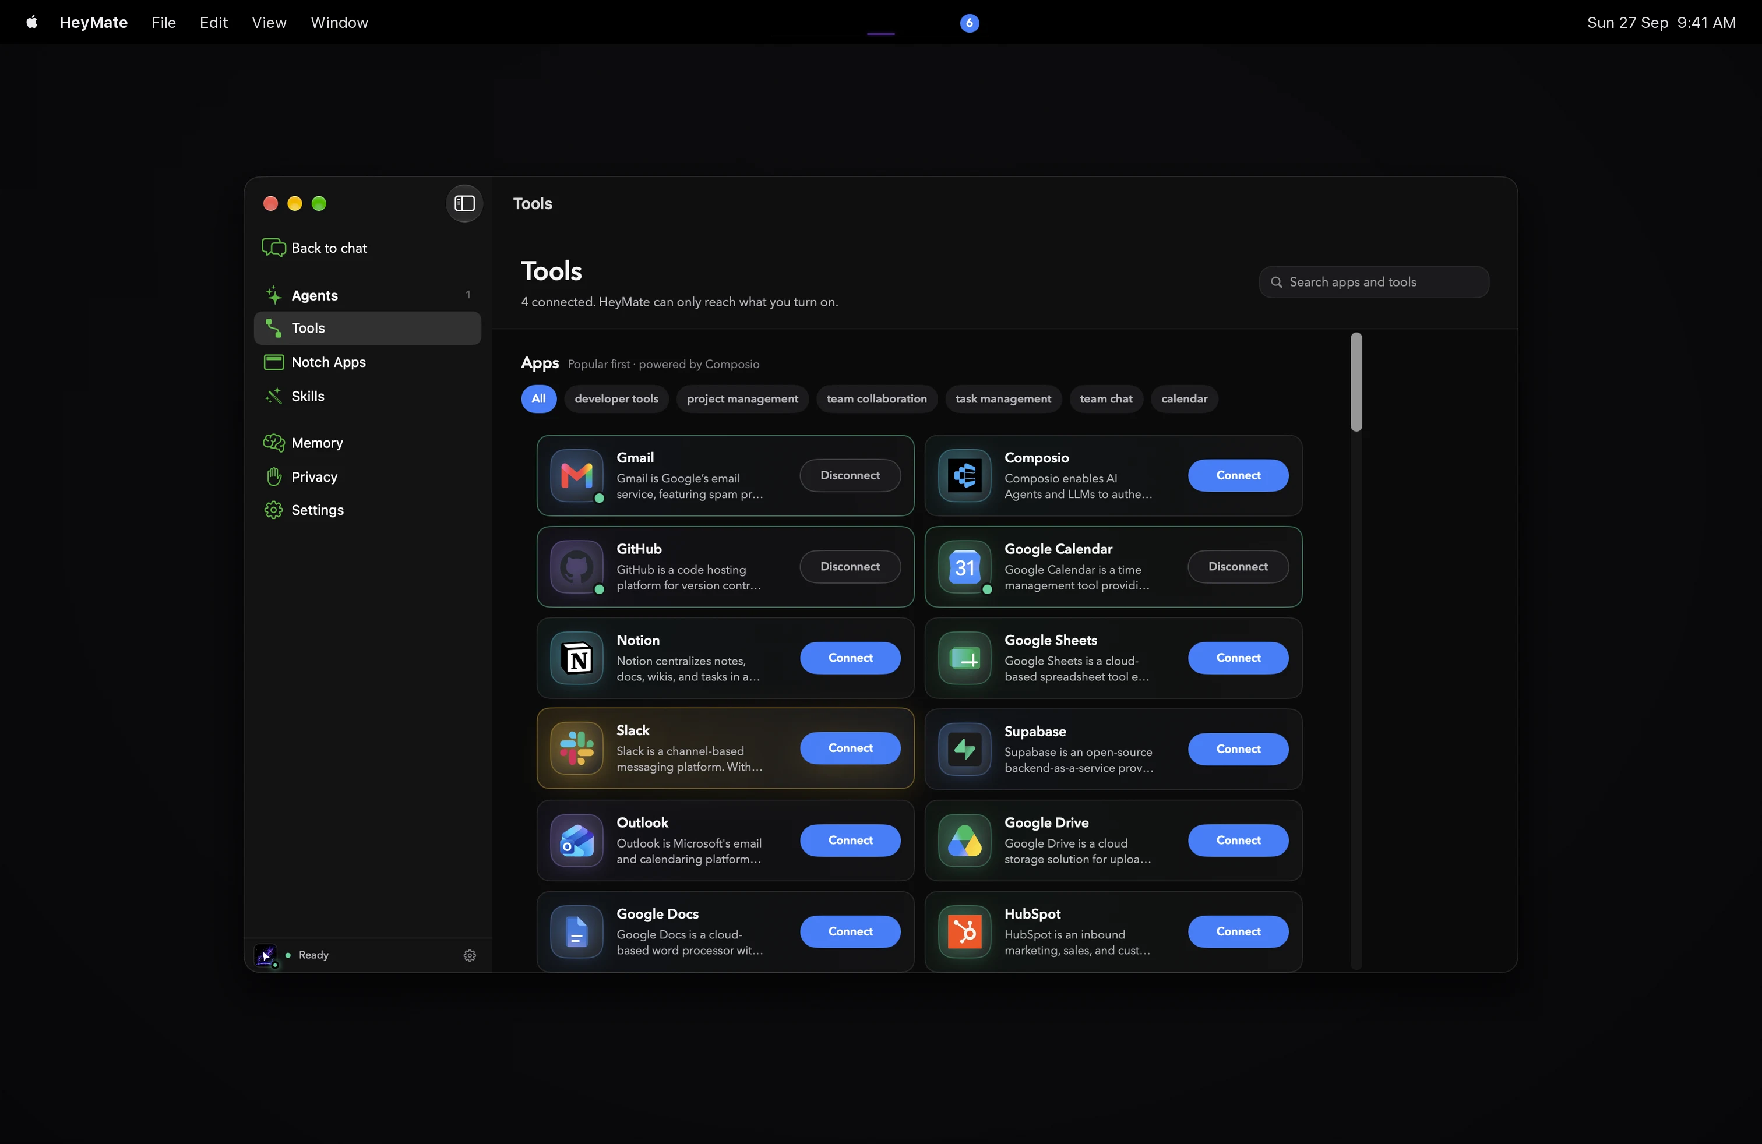Click the Notion app icon
Viewport: 1762px width, 1144px height.
pos(577,658)
